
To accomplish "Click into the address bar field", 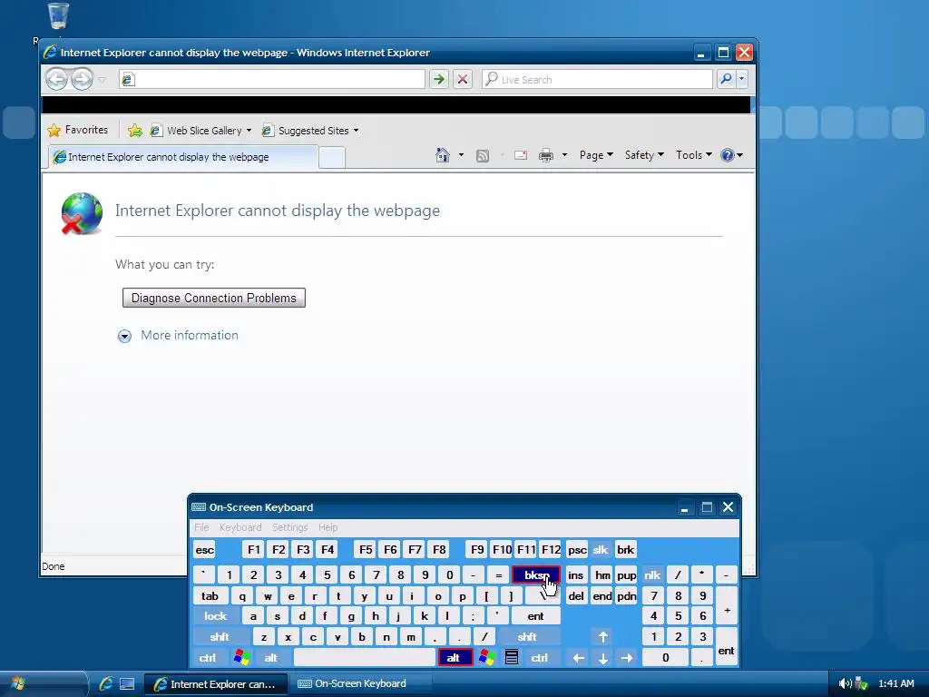I will tap(272, 79).
